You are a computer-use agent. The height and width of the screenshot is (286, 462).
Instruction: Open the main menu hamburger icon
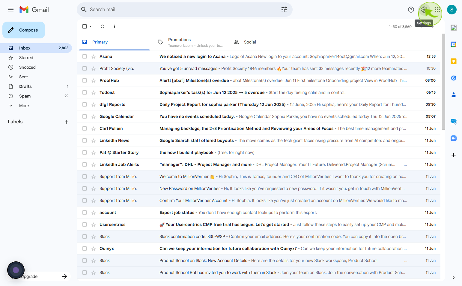point(11,10)
